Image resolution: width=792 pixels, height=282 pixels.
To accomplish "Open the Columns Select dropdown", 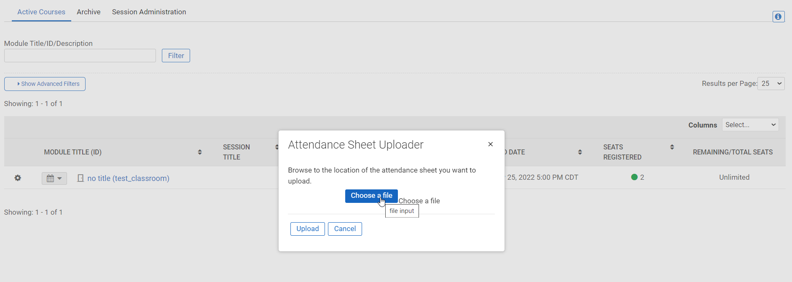I will [750, 125].
